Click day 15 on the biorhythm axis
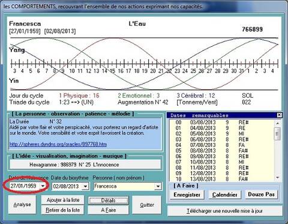Image resolution: width=288 pixels, height=224 pixels. 112,71
